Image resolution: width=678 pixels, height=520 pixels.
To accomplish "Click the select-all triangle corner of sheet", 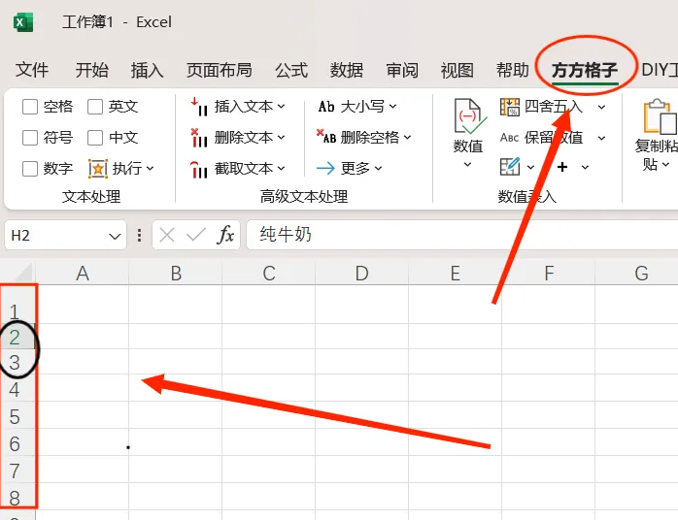I will point(22,274).
